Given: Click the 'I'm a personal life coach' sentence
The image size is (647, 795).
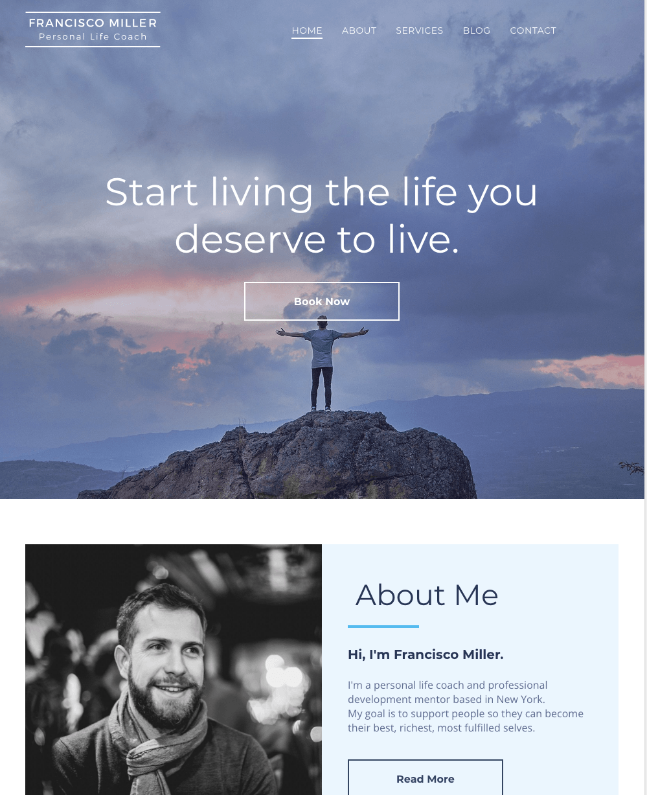Looking at the screenshot, I should (448, 692).
